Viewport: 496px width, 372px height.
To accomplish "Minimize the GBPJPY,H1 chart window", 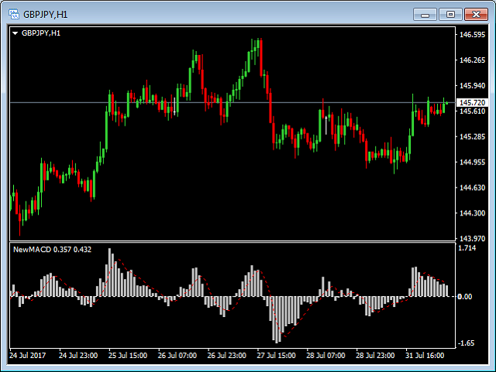I will click(x=425, y=14).
